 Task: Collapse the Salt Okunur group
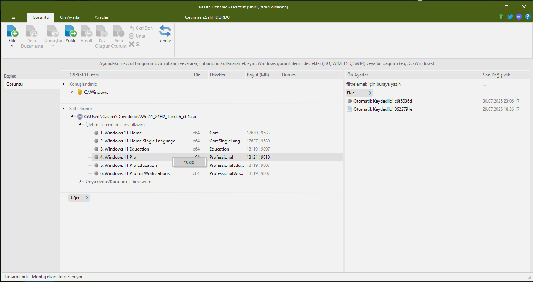(x=64, y=109)
